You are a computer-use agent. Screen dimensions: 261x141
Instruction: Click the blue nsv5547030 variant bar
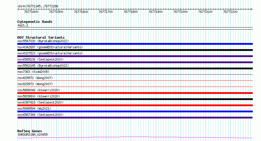point(135,44)
